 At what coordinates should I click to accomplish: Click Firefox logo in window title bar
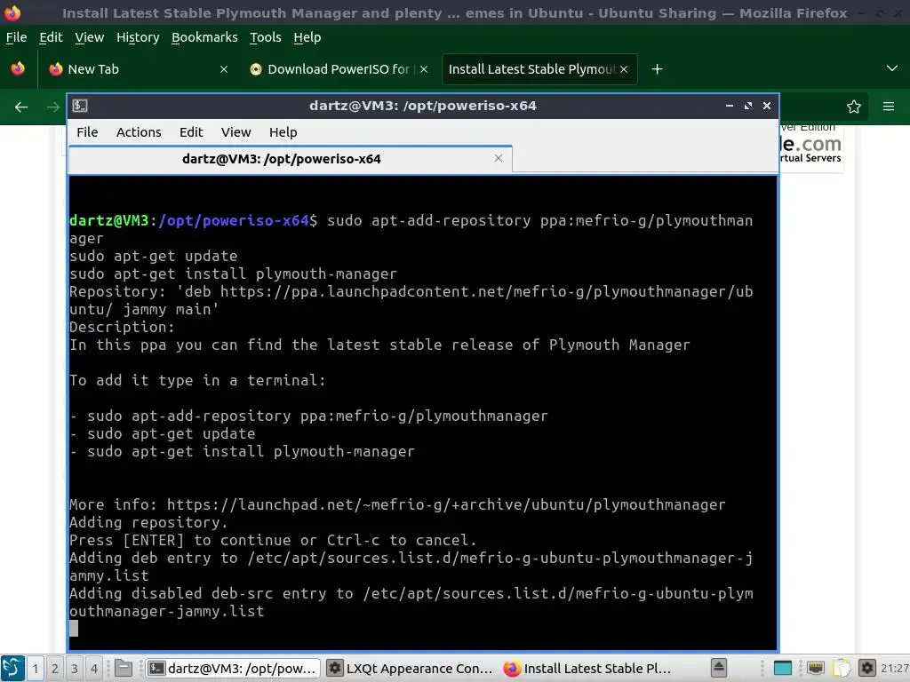(12, 12)
